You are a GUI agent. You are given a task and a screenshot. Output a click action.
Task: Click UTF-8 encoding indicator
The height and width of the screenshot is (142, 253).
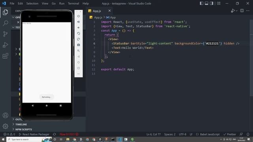pos(183,134)
